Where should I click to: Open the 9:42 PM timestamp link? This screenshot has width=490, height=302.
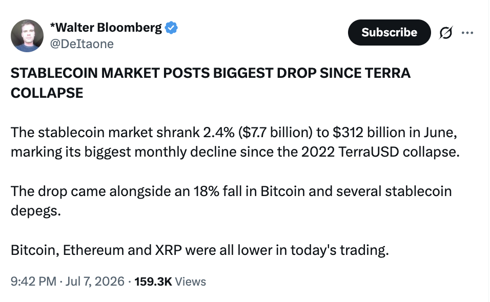click(33, 282)
